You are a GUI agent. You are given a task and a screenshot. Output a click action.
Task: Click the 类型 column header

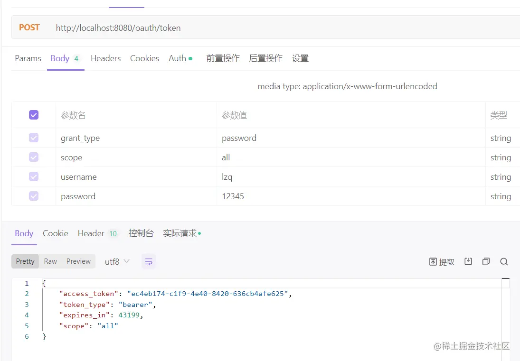[499, 115]
